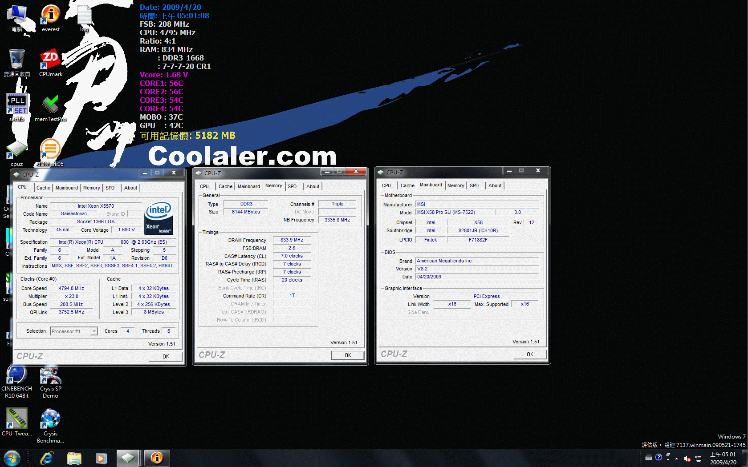Open the keyboard input indicator in tray
Screen dimensions: 748x467
click(x=649, y=458)
